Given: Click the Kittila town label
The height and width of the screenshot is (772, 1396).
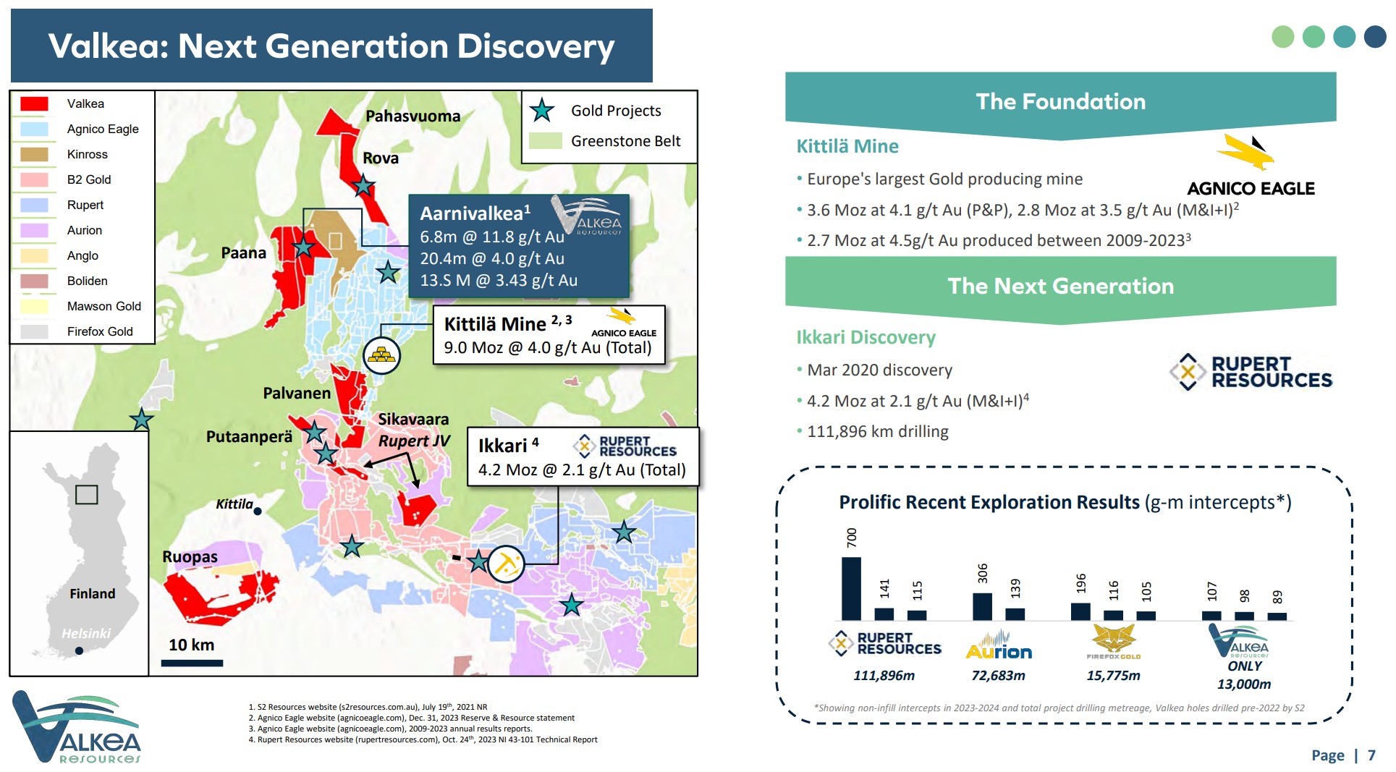Looking at the screenshot, I should point(234,504).
